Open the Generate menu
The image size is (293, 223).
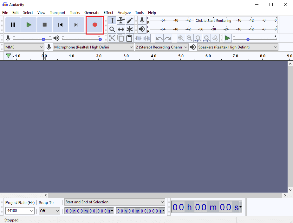92,13
